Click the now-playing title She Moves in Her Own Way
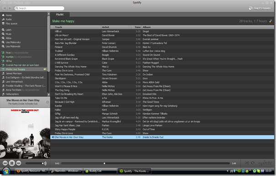Image resolution: width=276 pixels, height=176 pixels. pos(23,100)
